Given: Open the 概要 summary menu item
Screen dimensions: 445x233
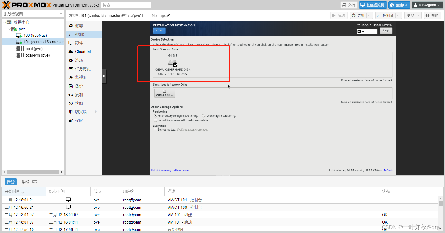Looking at the screenshot, I should (x=84, y=26).
